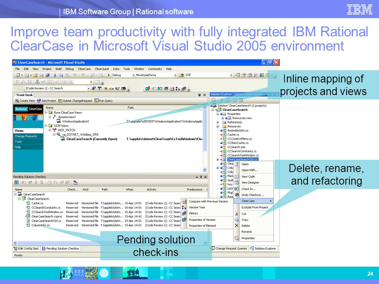Click the When column header
This screenshot has width=379, height=284.
[134, 190]
